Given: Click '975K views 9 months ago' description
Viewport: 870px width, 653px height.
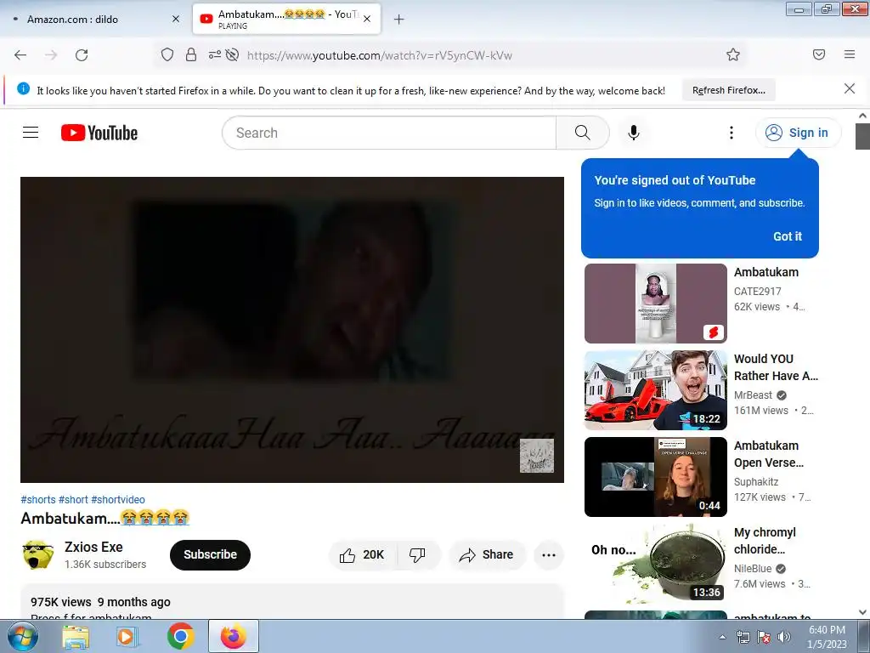Looking at the screenshot, I should [100, 602].
